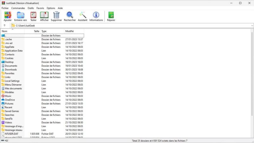The image size is (254, 143).
Task: Click the Pictures folder icon
Action: click(x=3, y=104)
